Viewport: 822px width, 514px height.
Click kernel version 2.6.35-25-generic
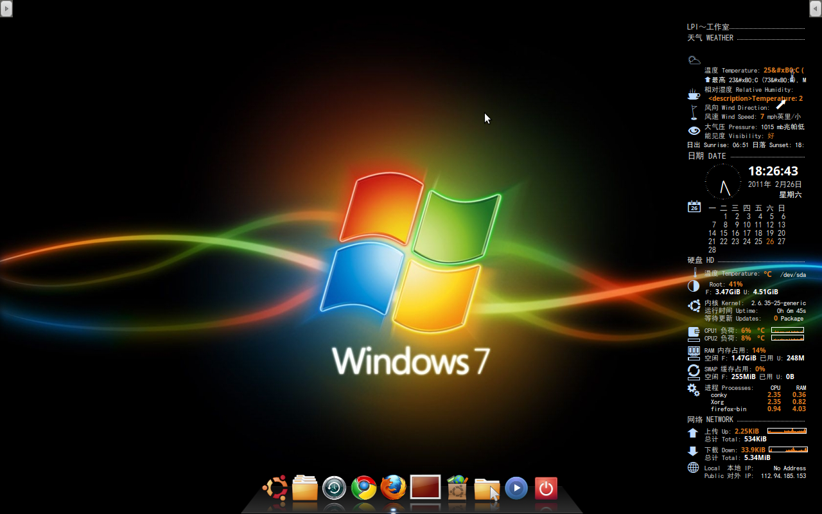pos(778,303)
